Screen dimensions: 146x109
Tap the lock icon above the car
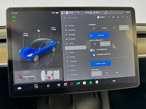pyautogui.click(x=39, y=31)
